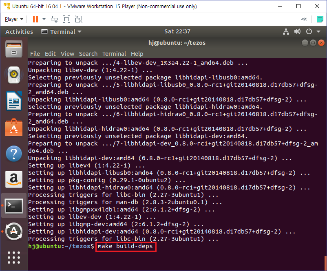327x271 pixels.
Task: Click 'Setting up libev4 (1:4.22-1)' line
Action: click(x=86, y=165)
